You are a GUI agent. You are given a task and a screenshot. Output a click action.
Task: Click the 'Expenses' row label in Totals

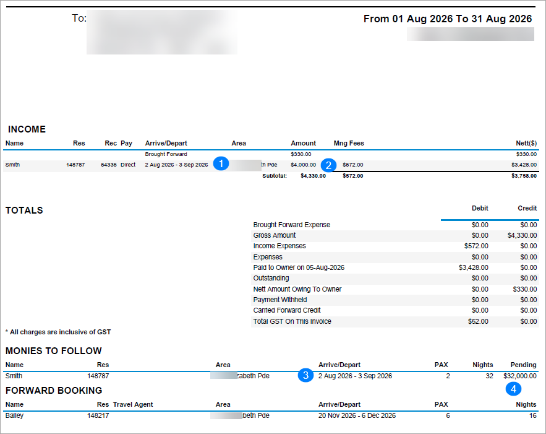tap(268, 257)
